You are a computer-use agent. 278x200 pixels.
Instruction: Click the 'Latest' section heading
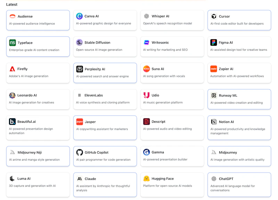(x=12, y=5)
